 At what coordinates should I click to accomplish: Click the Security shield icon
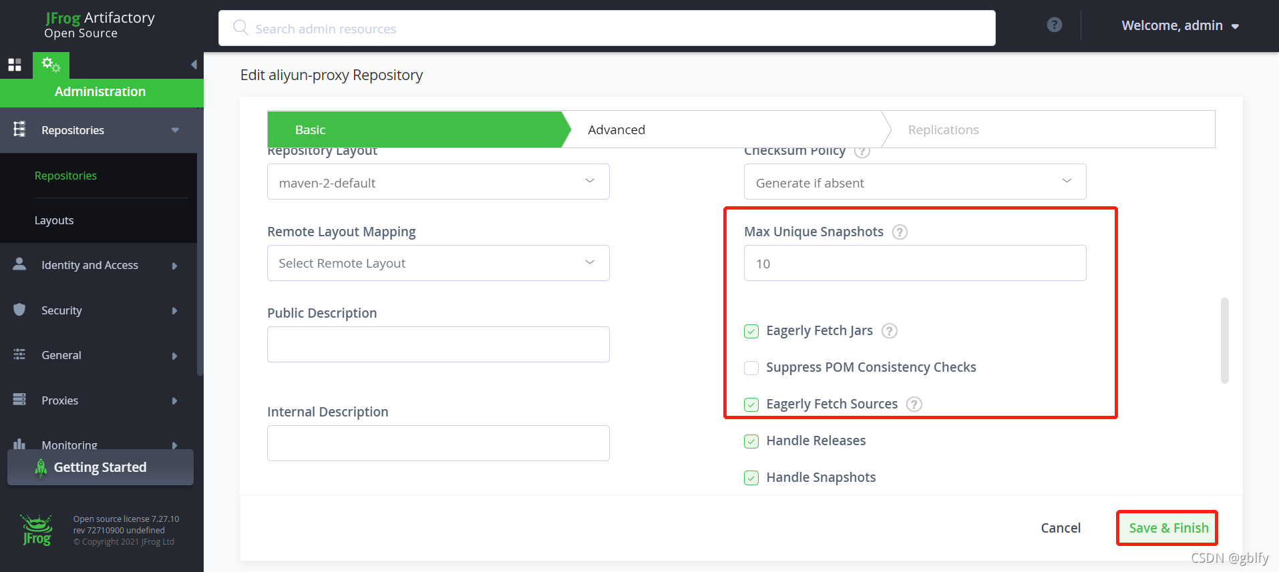pyautogui.click(x=19, y=310)
